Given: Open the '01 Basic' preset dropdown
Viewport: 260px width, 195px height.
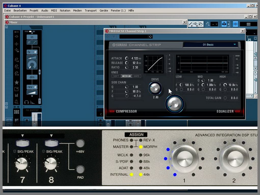Looking at the screenshot, I should click(x=211, y=45).
